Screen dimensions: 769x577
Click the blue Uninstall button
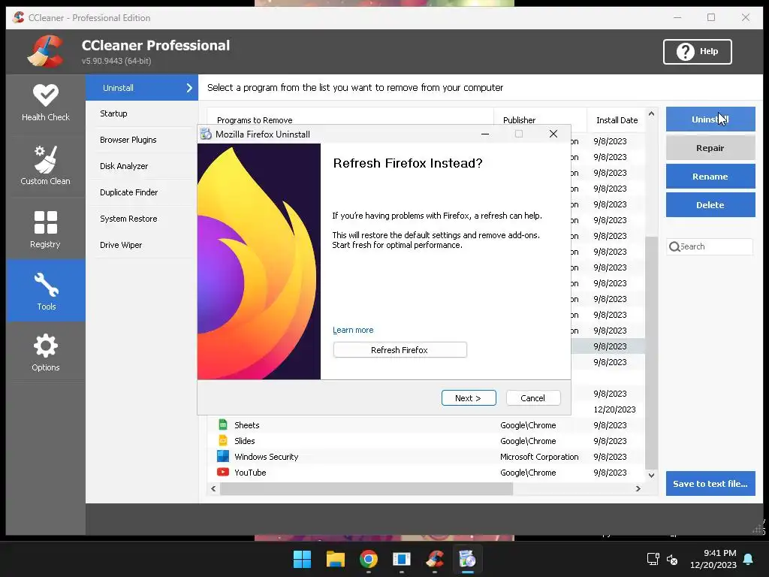pyautogui.click(x=710, y=119)
